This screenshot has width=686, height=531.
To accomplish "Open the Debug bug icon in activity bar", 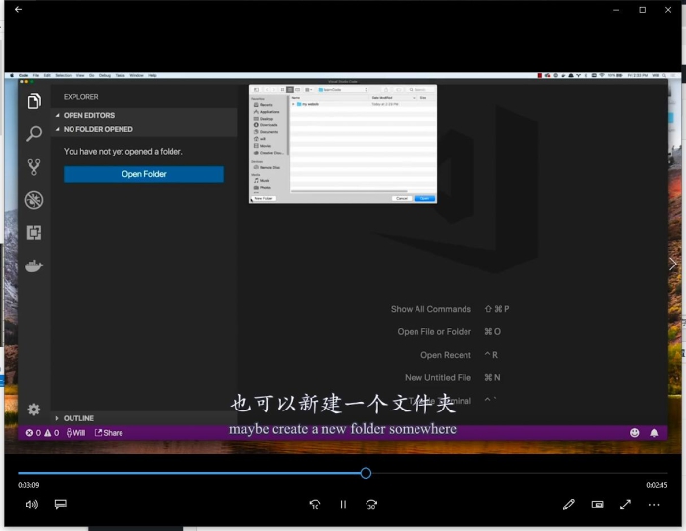I will pos(34,200).
